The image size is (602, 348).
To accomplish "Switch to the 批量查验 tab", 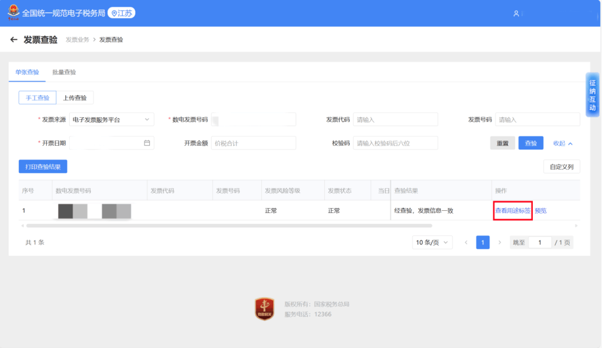I will 64,72.
